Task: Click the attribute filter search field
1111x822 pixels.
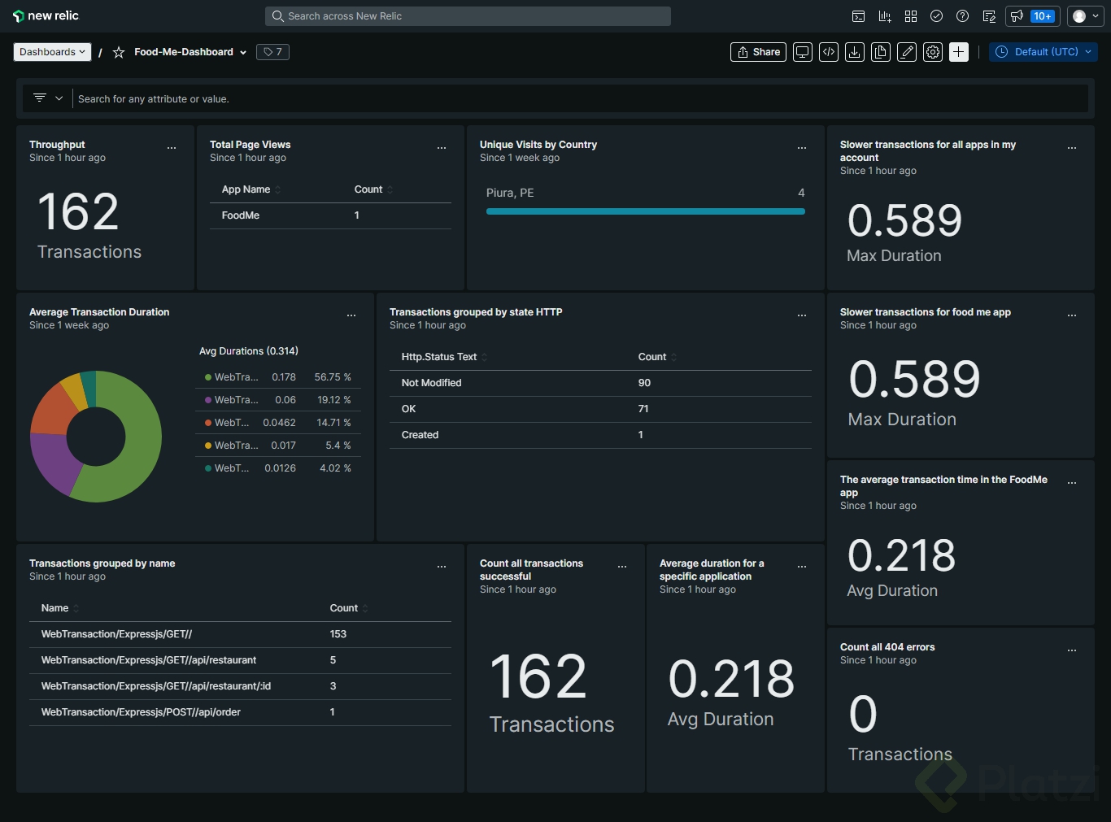Action: click(x=581, y=99)
